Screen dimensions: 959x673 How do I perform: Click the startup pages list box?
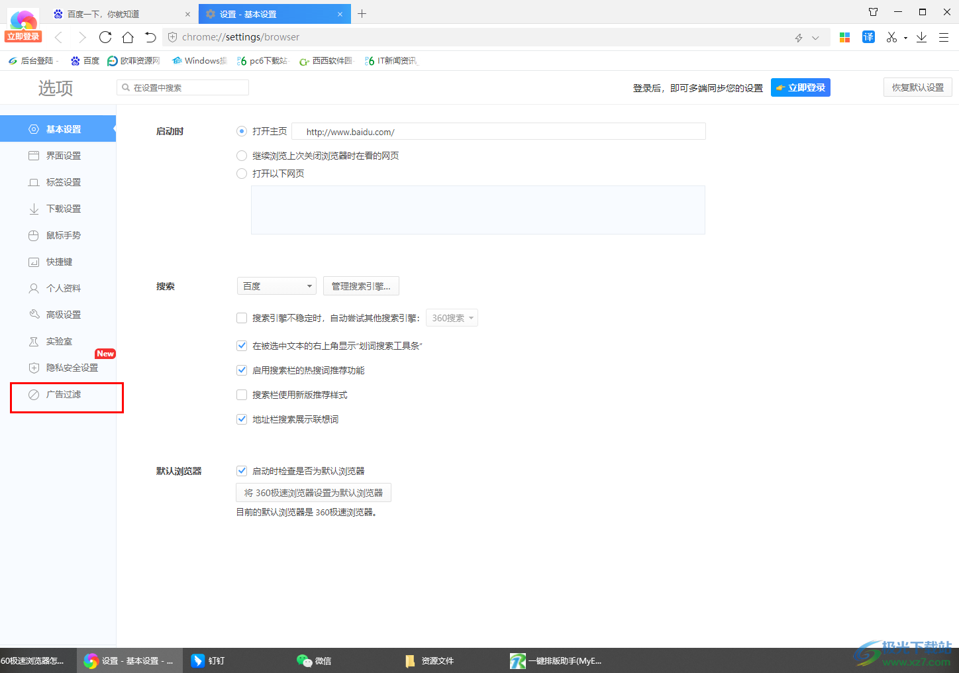coord(478,210)
